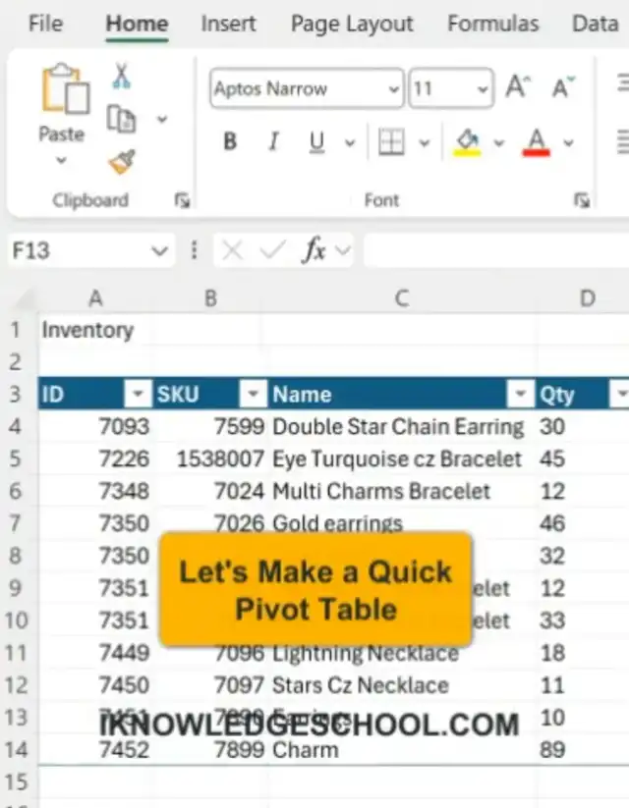Click the Copy icon
Image resolution: width=629 pixels, height=808 pixels.
coord(121,119)
